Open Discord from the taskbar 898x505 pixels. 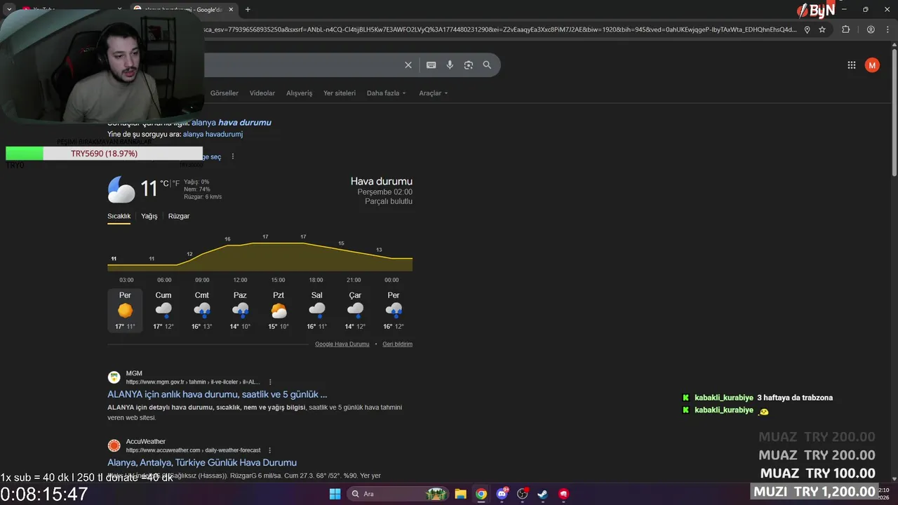[502, 494]
